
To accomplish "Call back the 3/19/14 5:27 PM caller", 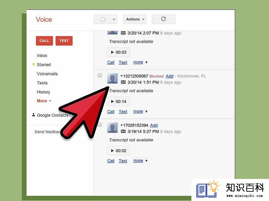I will point(111,161).
